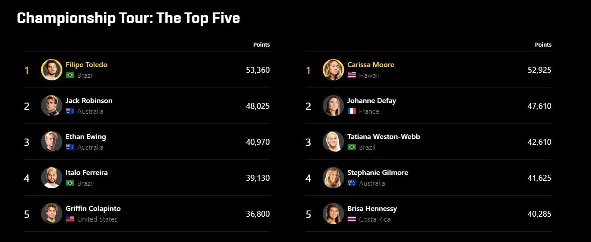Follow the Stephanie Gilmore name link

coord(378,173)
